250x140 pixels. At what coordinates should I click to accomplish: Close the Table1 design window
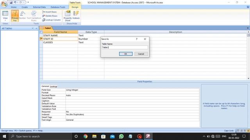[x=248, y=28]
